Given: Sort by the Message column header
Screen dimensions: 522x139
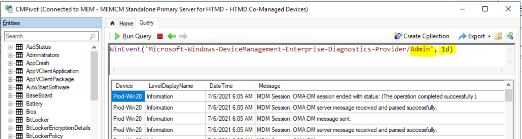Looking at the screenshot, I should [x=380, y=86].
